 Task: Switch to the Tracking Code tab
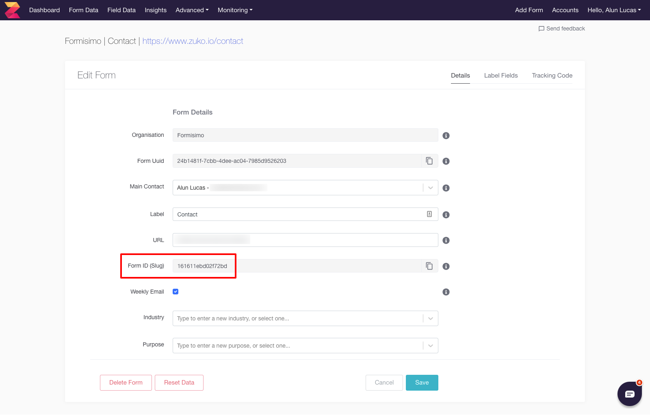(x=552, y=76)
